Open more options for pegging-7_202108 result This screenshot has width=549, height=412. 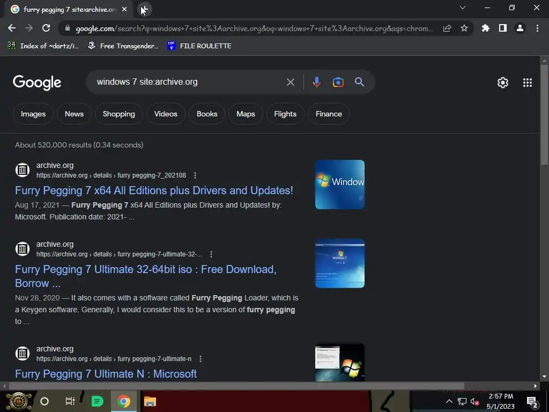pyautogui.click(x=195, y=175)
